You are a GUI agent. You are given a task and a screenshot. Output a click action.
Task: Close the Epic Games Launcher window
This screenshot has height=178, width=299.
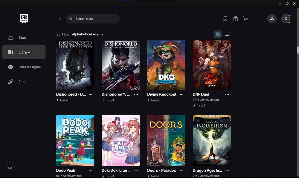coord(294,4)
